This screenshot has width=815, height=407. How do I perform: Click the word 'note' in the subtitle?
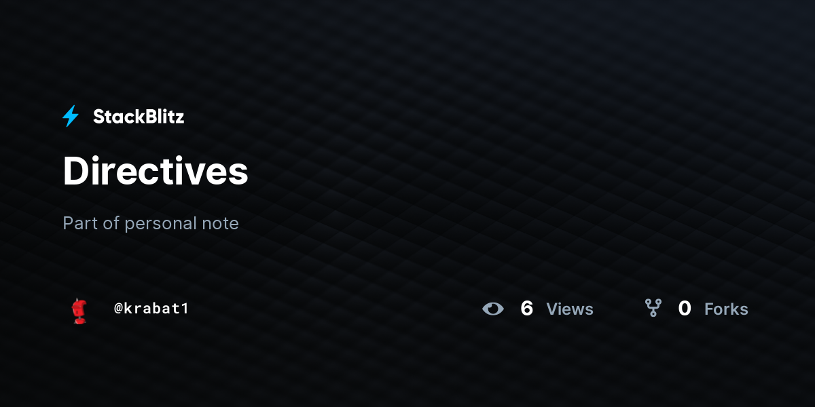pyautogui.click(x=220, y=224)
